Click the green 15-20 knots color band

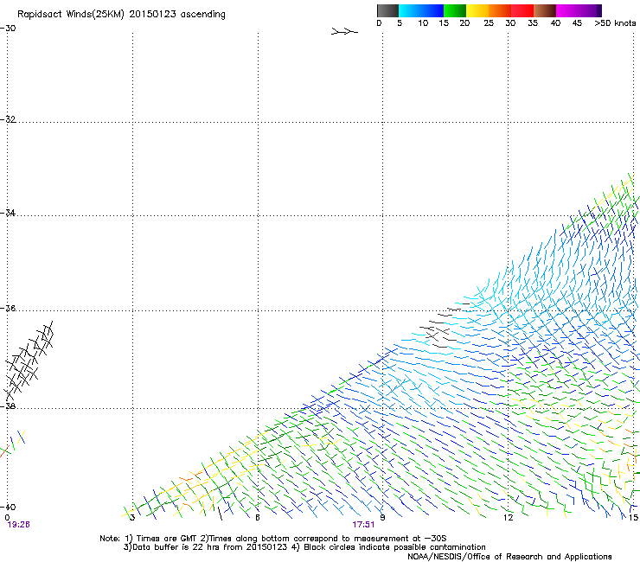[455, 10]
